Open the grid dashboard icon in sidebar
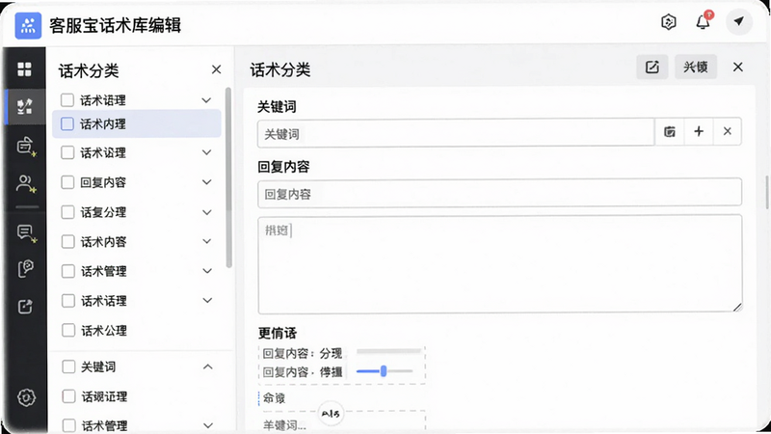This screenshot has width=771, height=434. pyautogui.click(x=24, y=68)
